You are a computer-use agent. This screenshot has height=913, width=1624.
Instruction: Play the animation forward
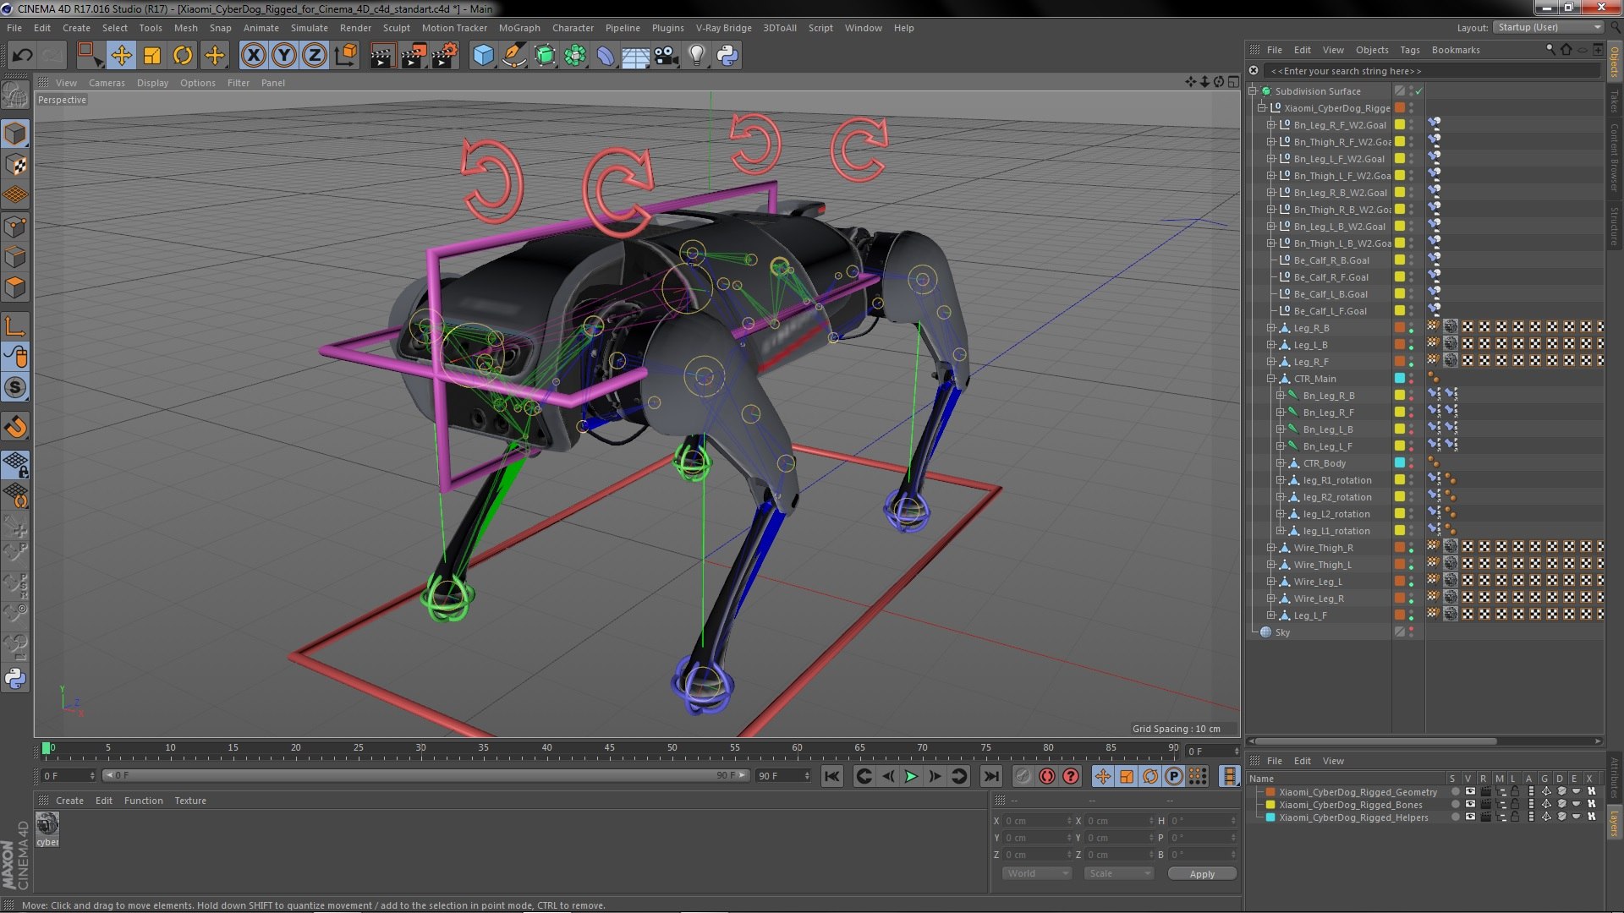[911, 776]
